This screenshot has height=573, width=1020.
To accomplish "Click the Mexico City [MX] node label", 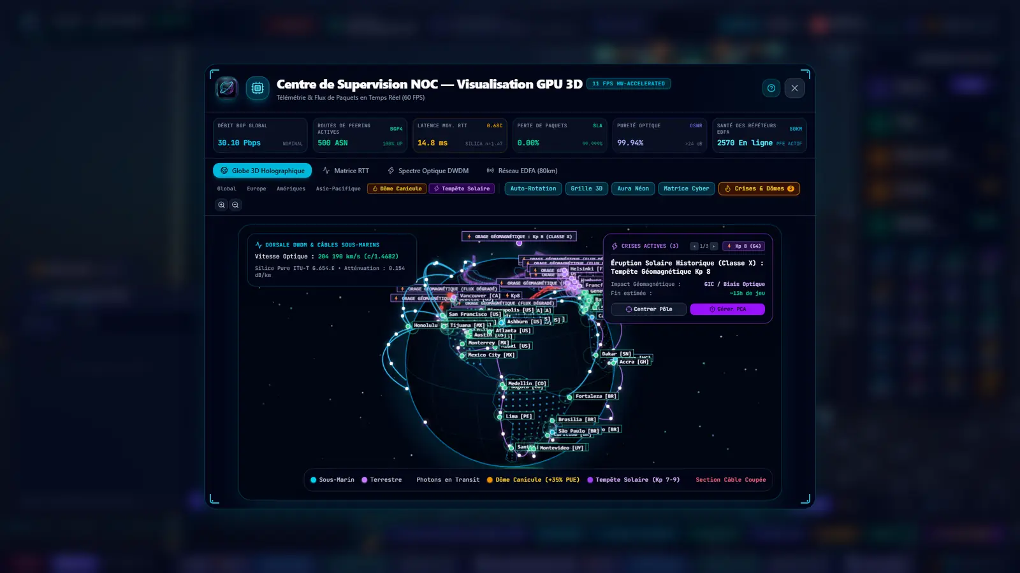I will tap(491, 355).
